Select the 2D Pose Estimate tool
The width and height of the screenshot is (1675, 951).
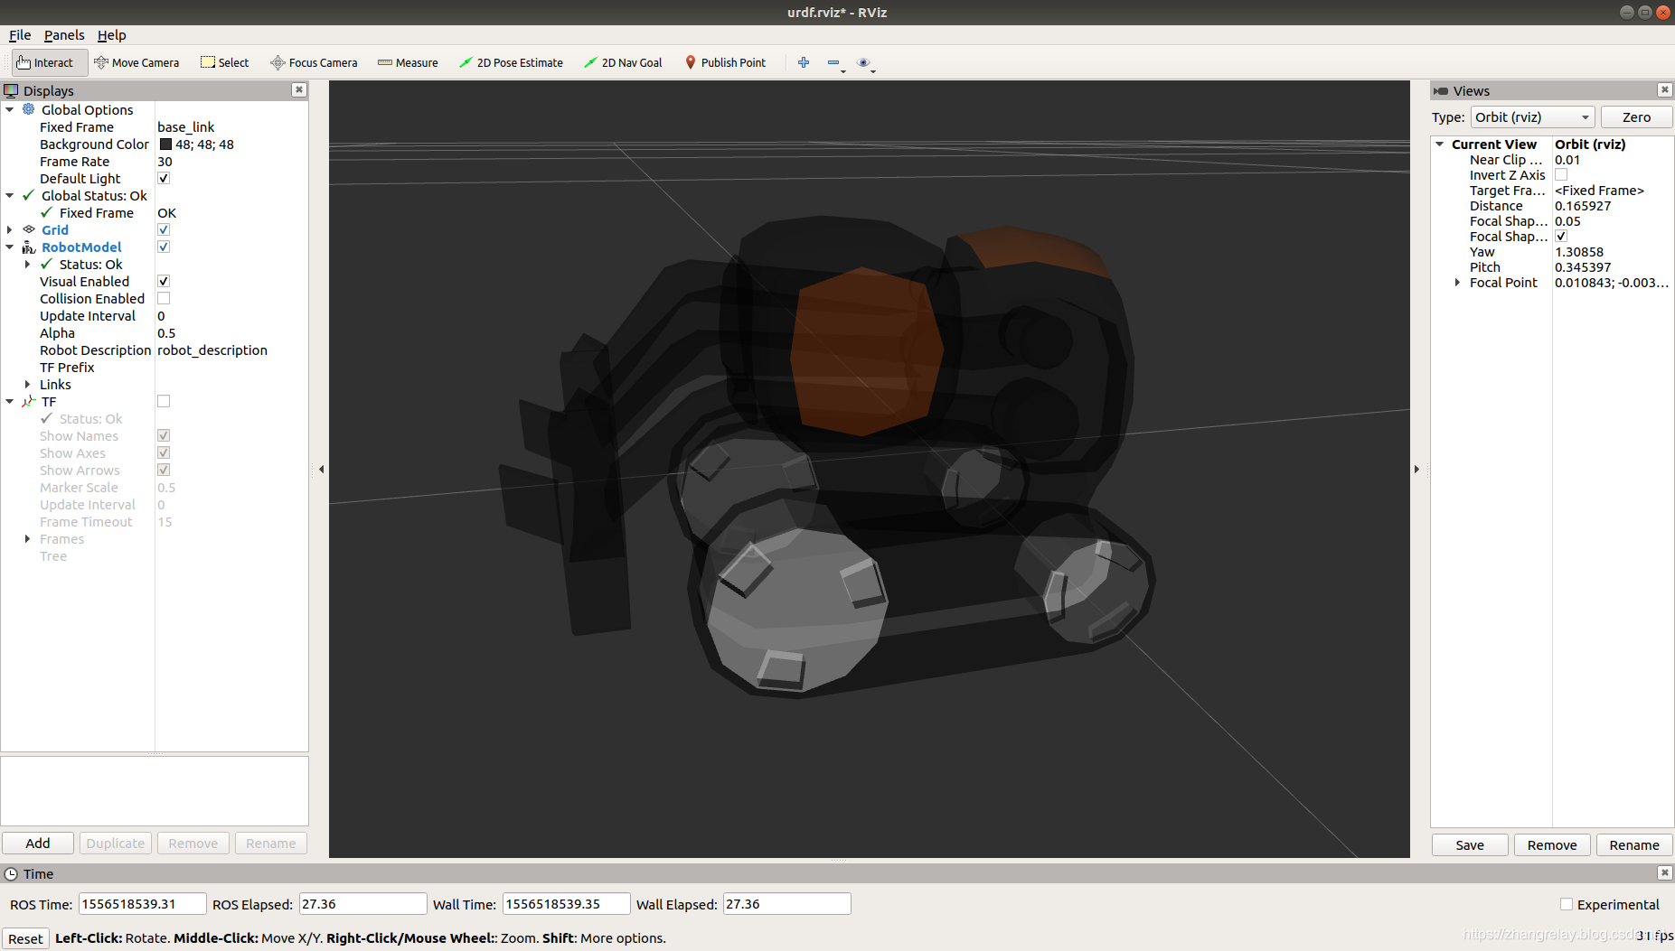[x=511, y=62]
